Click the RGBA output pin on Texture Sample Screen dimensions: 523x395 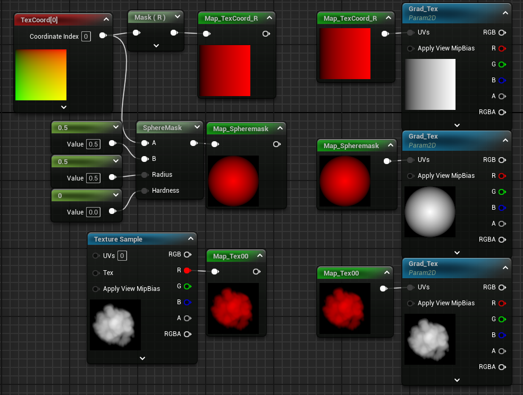187,334
